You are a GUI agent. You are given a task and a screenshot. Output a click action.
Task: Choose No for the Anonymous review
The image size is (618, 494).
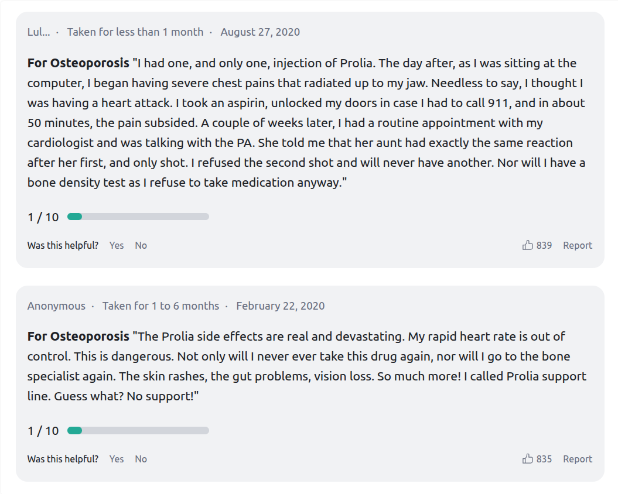[141, 459]
